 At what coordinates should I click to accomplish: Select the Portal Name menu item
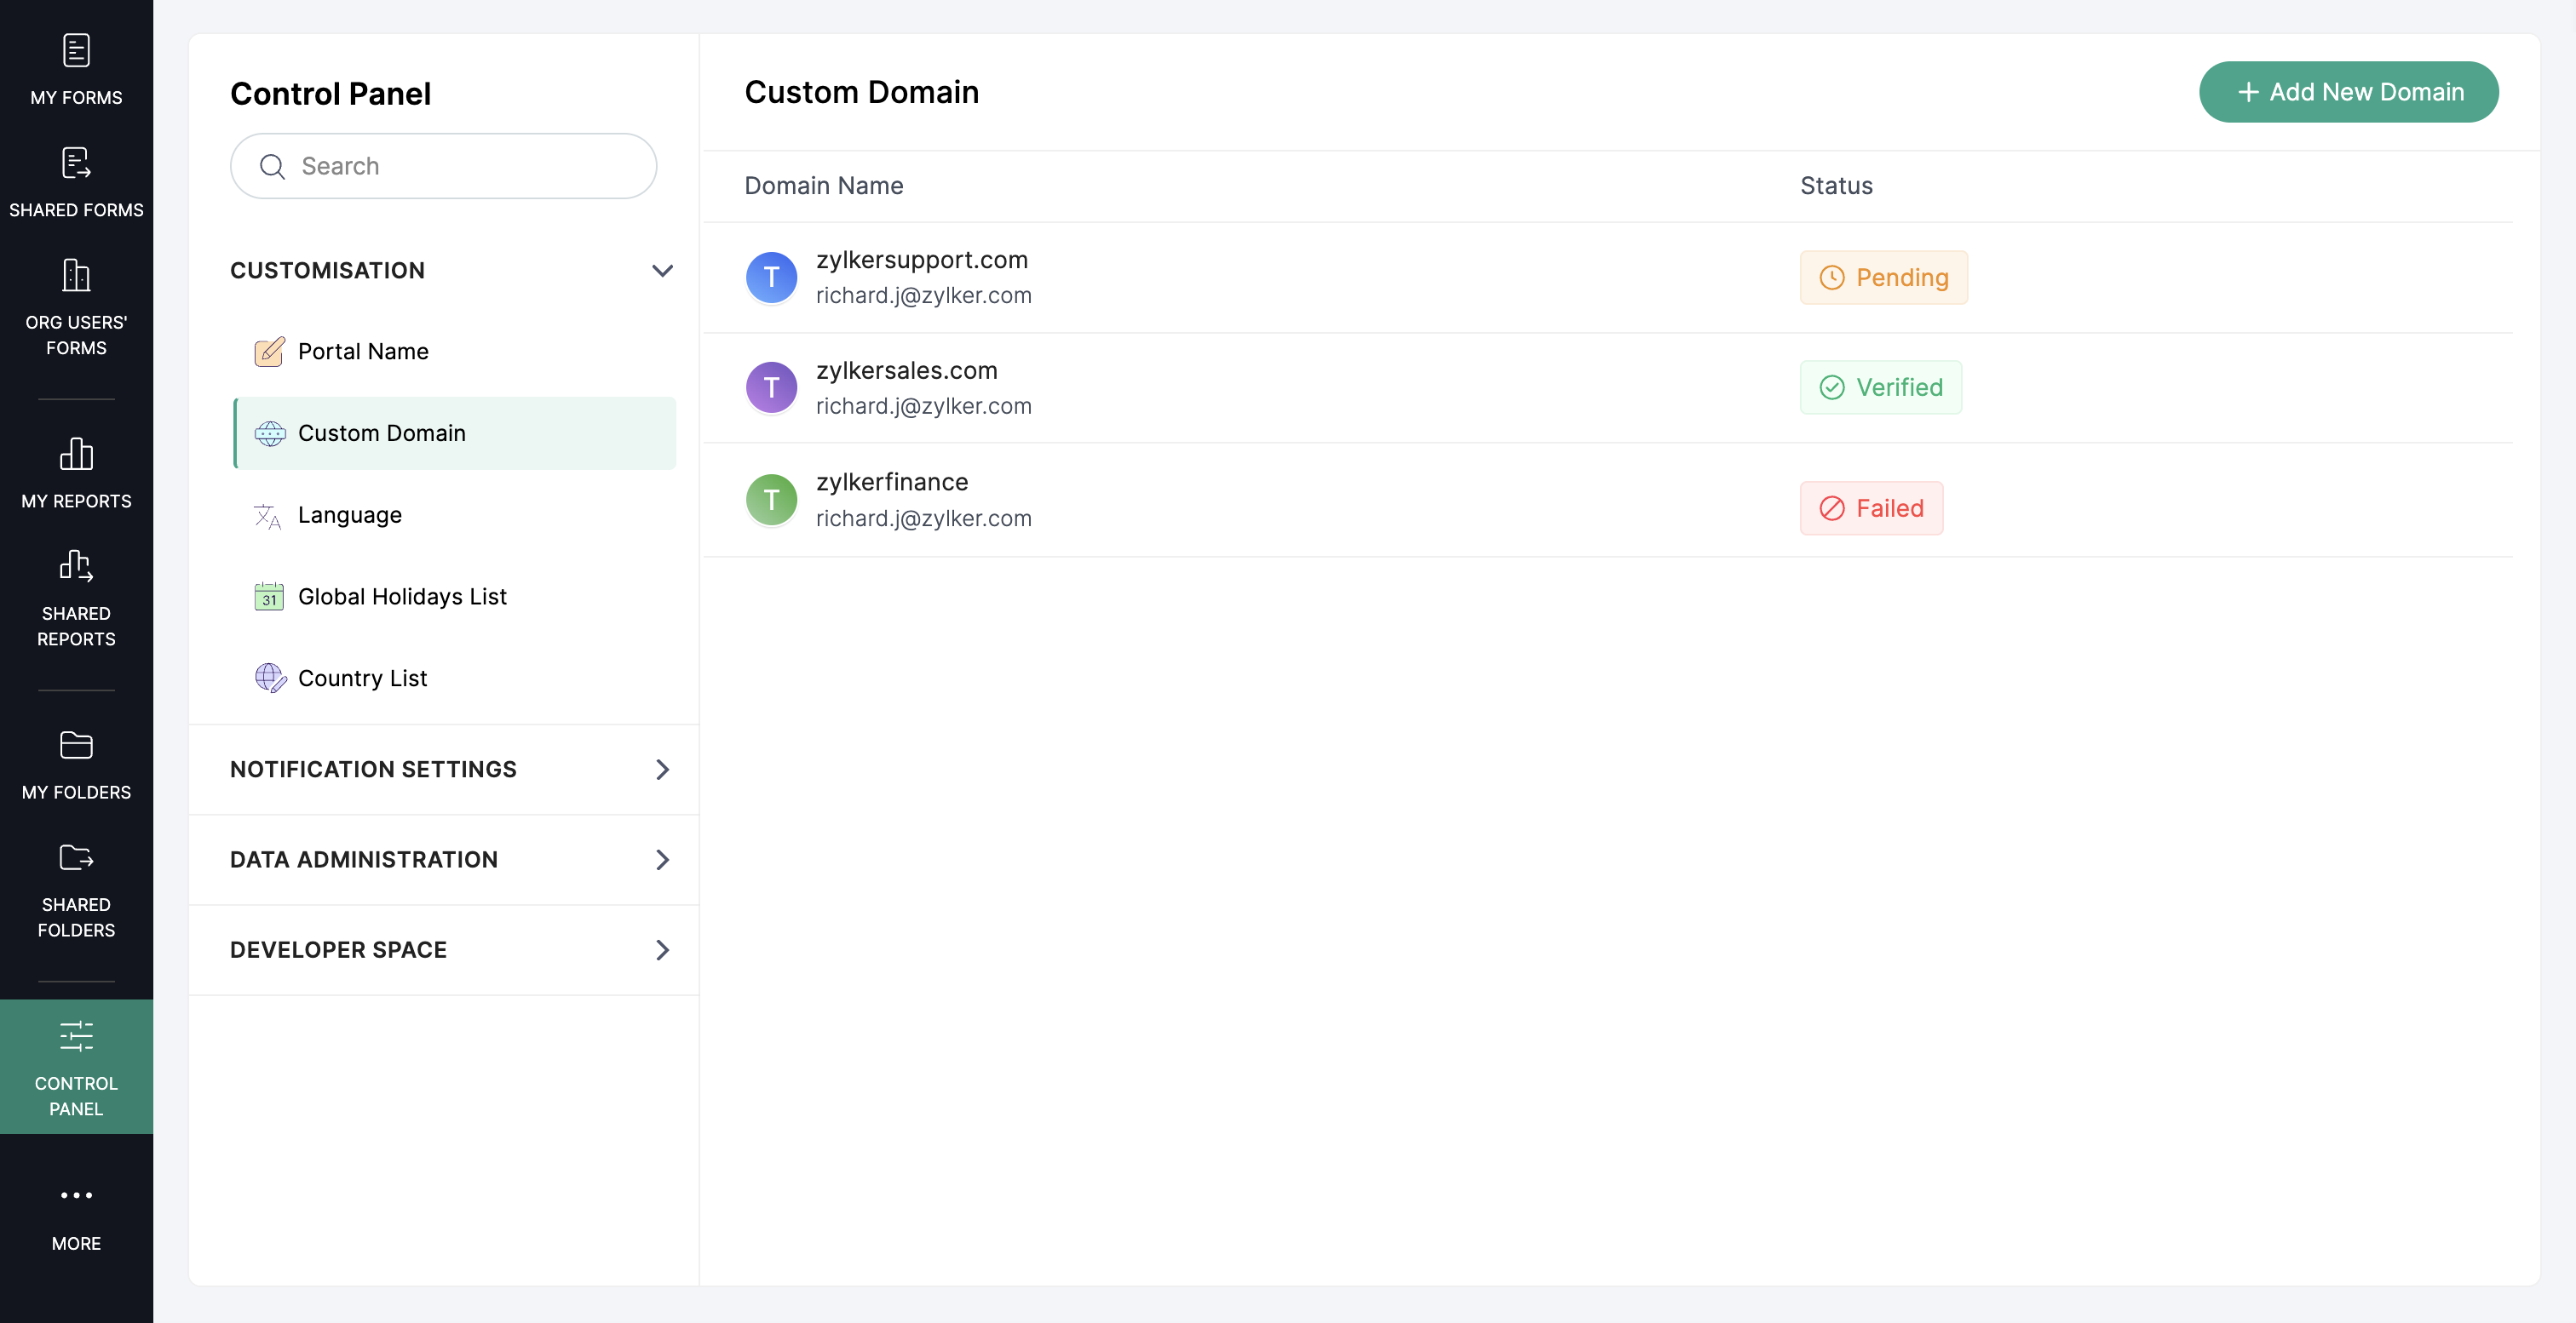(x=455, y=352)
